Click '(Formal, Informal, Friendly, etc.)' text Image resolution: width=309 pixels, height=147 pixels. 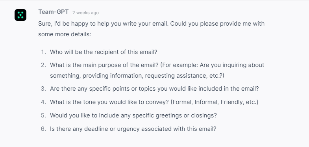point(215,102)
